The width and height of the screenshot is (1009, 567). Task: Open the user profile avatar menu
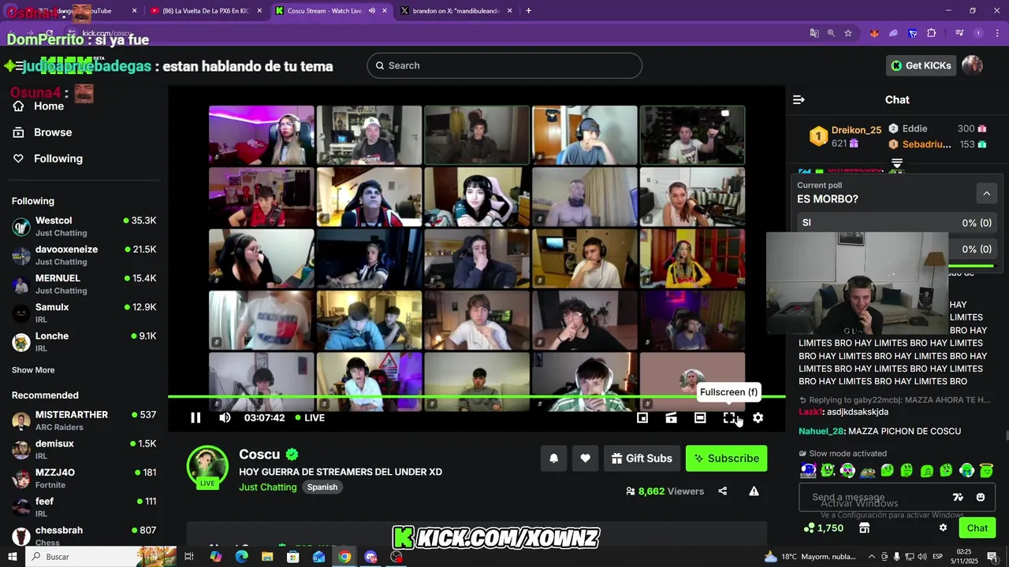click(x=972, y=65)
